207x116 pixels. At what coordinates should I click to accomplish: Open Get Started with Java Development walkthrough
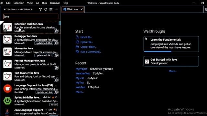tap(171, 61)
